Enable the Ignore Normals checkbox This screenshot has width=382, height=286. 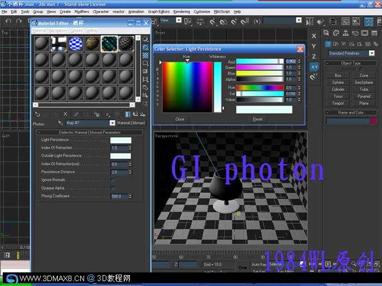112,180
